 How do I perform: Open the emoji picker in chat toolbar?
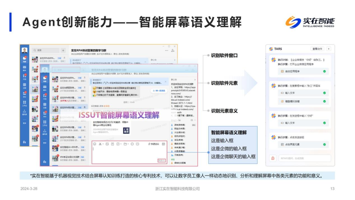[95, 144]
